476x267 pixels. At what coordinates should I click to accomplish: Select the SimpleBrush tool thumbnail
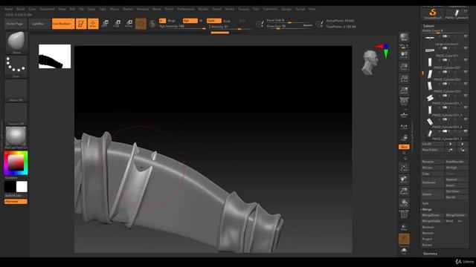(x=433, y=13)
